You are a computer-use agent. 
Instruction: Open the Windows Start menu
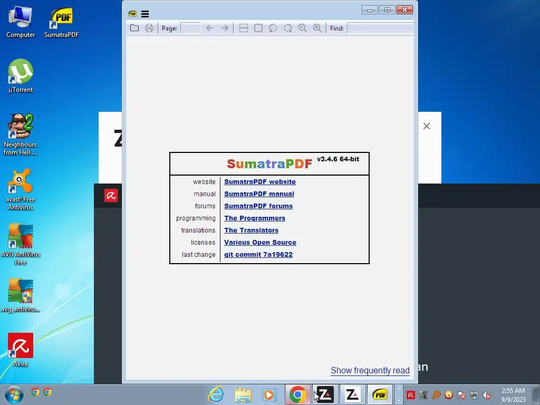tap(14, 394)
